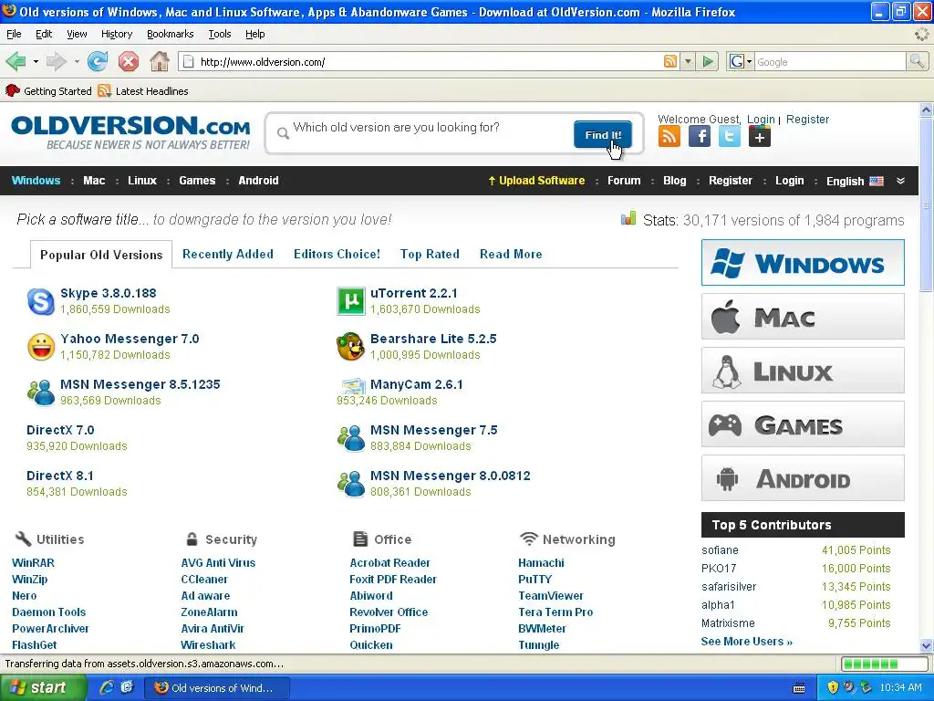The height and width of the screenshot is (701, 934).
Task: Click the orange RSS icon near Login
Action: tap(669, 137)
